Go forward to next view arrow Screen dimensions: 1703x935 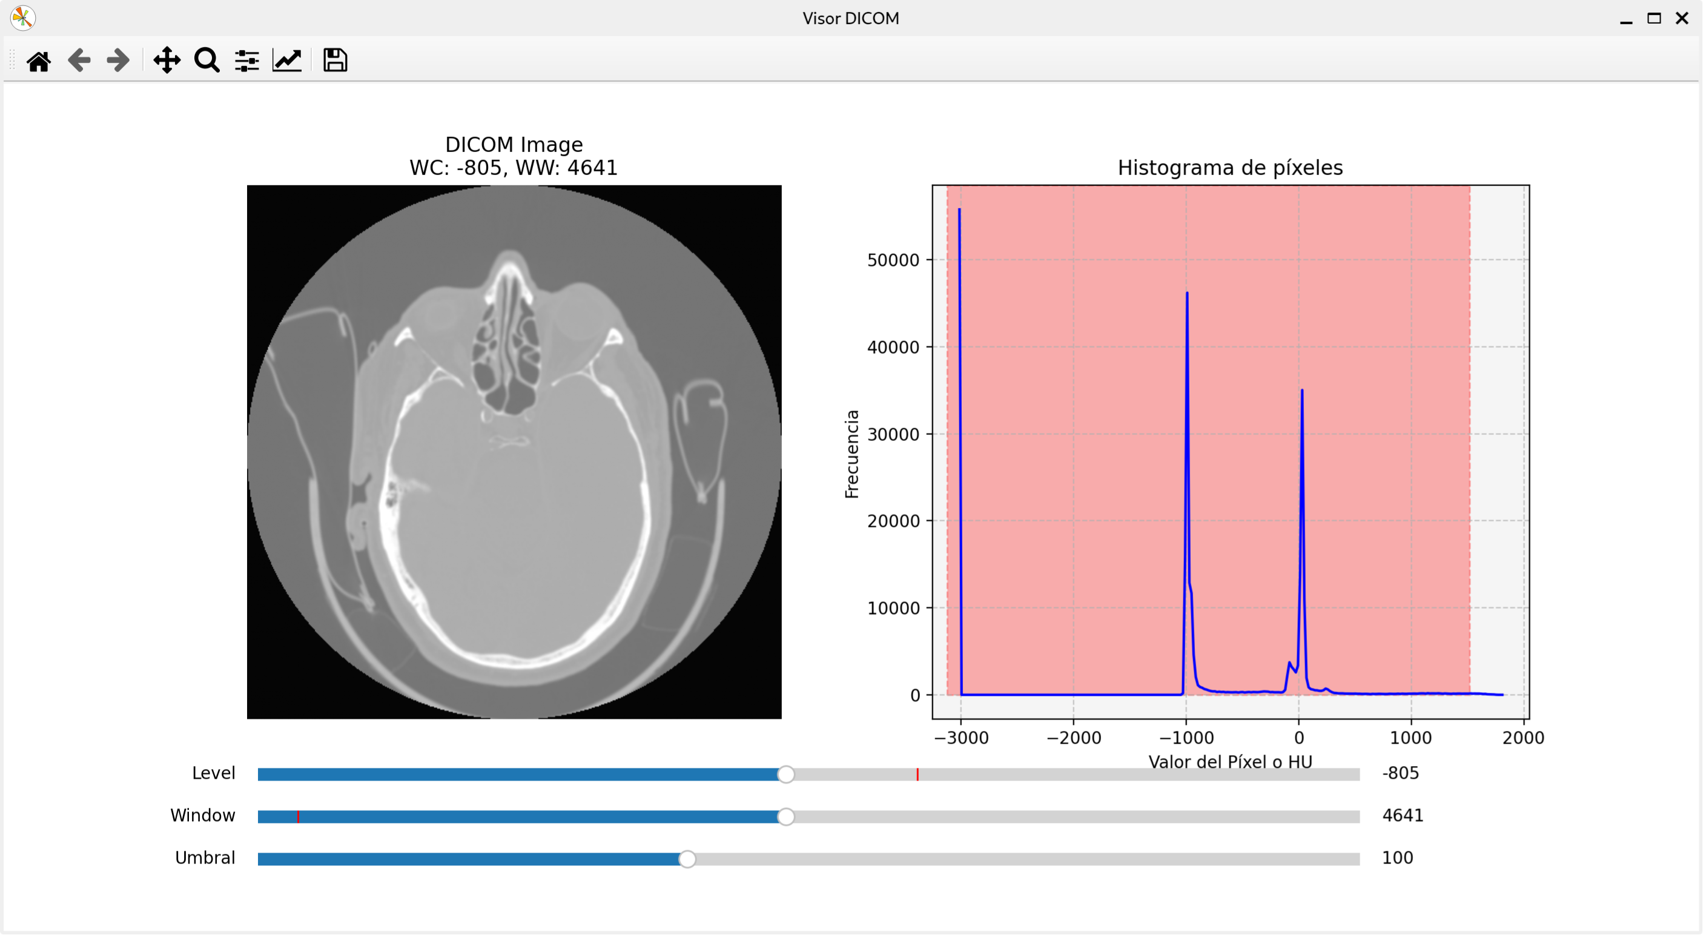(x=118, y=61)
